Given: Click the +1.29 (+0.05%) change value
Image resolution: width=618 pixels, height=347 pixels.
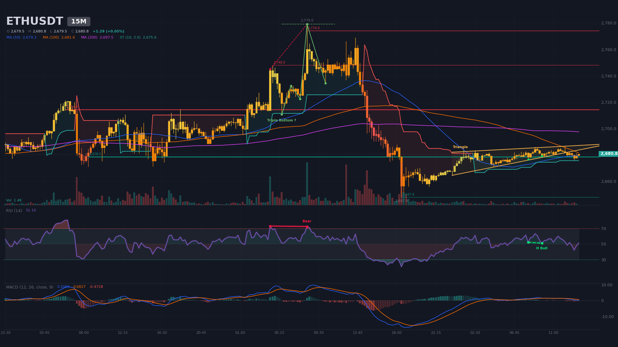Looking at the screenshot, I should coord(109,31).
